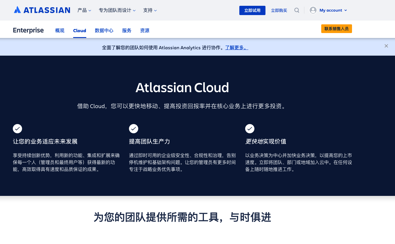Click the 立即购买 link
395x244 pixels.
pos(279,10)
